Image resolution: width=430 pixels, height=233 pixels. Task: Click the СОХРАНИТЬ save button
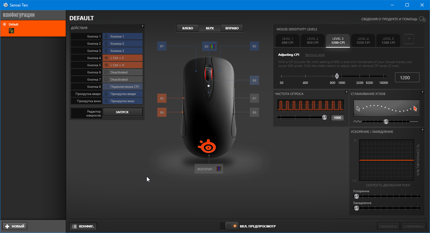(x=414, y=226)
